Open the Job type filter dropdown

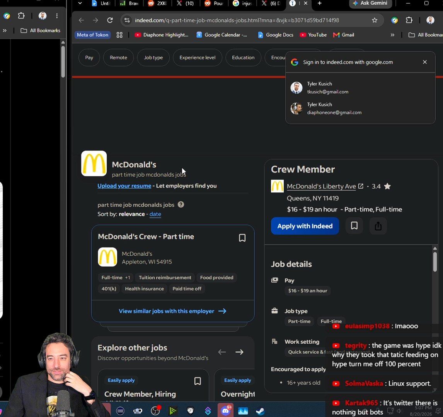(x=153, y=57)
